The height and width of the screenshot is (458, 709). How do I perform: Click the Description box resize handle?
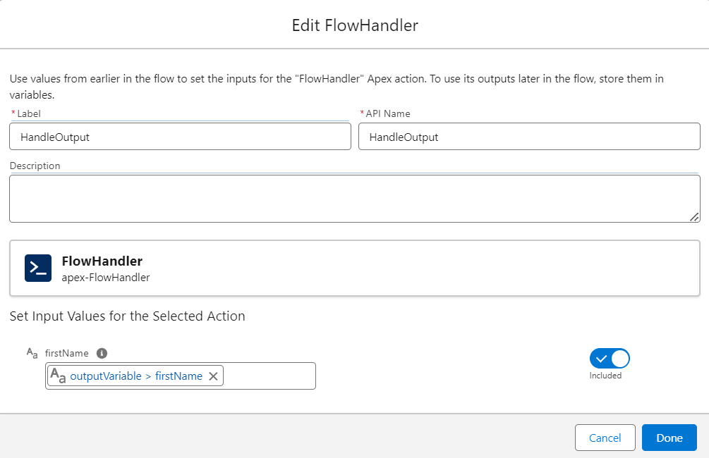(694, 217)
